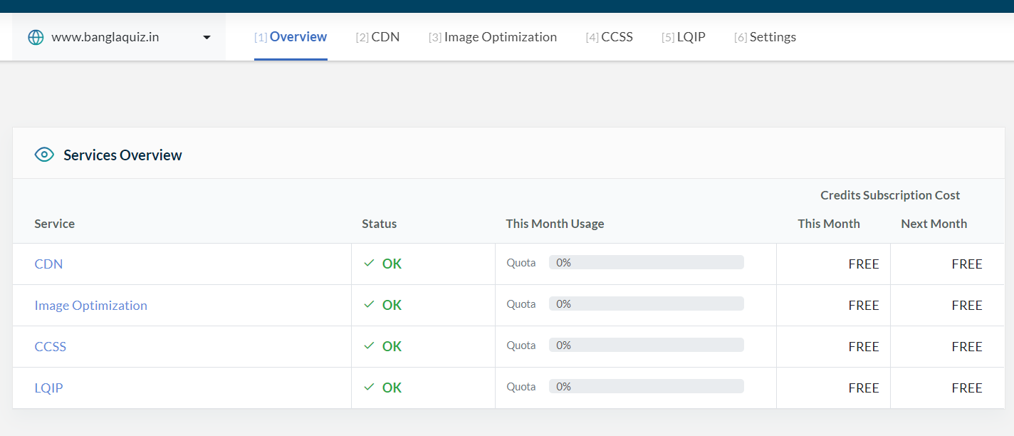Screen dimensions: 1014x436
Task: Click the eye icon next to Services Overview
Action: click(44, 155)
